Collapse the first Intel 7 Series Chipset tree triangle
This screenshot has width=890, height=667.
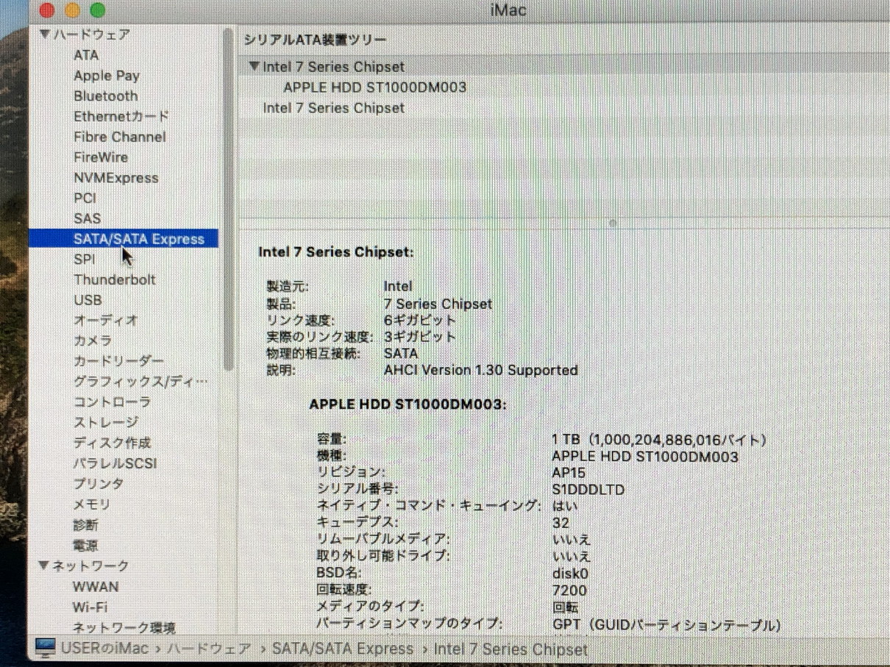click(254, 66)
